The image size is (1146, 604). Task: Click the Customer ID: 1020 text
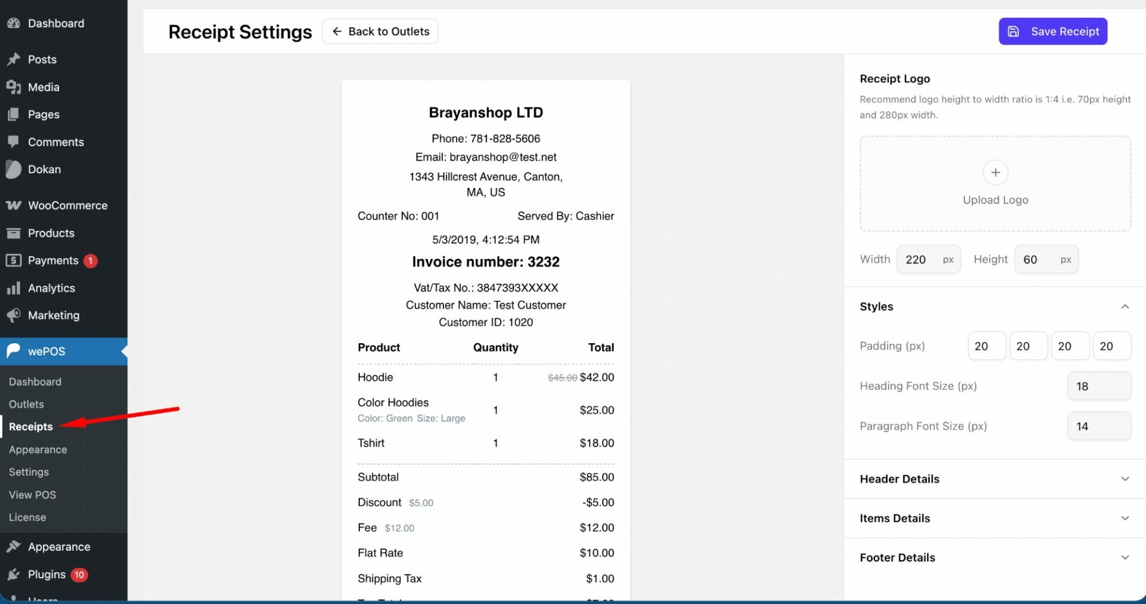(x=486, y=322)
